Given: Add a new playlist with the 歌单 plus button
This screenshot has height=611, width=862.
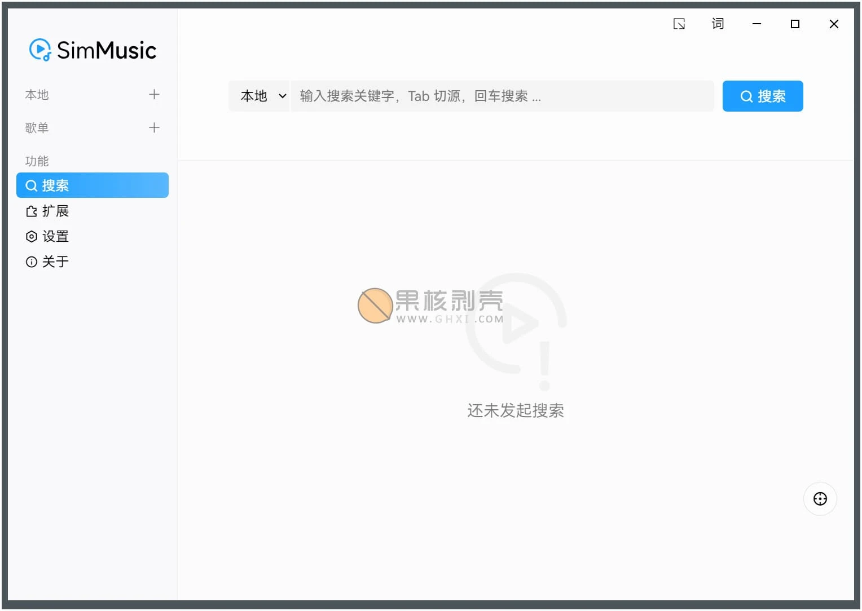Looking at the screenshot, I should pos(153,127).
